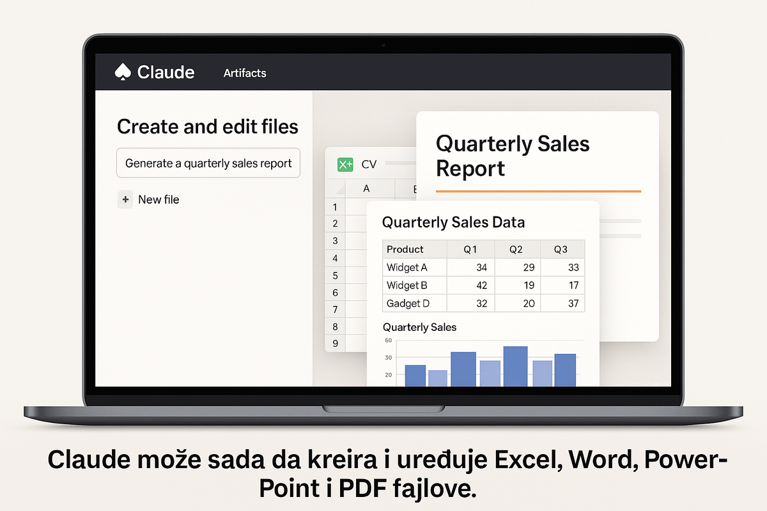The width and height of the screenshot is (767, 511).
Task: Select Gadget D Q2 value 20
Action: (516, 303)
